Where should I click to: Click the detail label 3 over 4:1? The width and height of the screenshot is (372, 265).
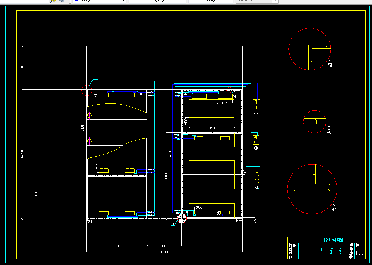coord(334,207)
